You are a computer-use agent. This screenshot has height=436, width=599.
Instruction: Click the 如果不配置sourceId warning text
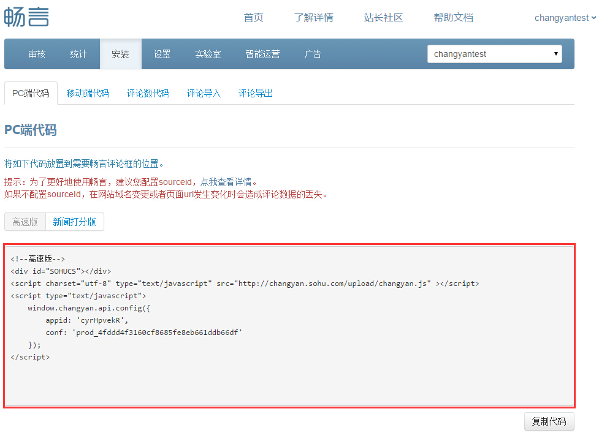pos(166,194)
